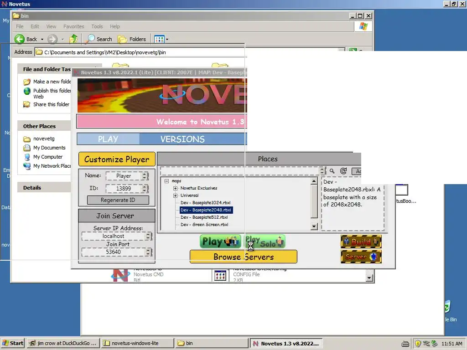467x350 pixels.
Task: Click the Places search text field
Action: 240,171
